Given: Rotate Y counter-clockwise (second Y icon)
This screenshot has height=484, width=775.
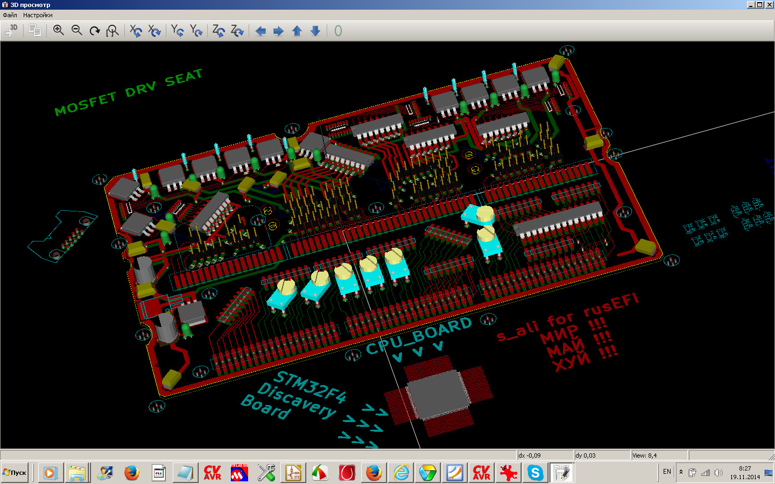Looking at the screenshot, I should click(x=196, y=31).
